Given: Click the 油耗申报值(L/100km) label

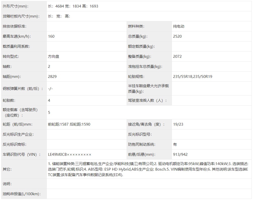Looking at the screenshot, I should tap(22, 194).
